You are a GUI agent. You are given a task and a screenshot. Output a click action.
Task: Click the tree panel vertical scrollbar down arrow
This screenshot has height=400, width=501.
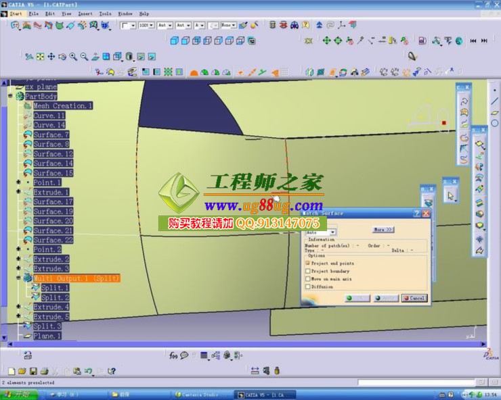[x=4, y=337]
